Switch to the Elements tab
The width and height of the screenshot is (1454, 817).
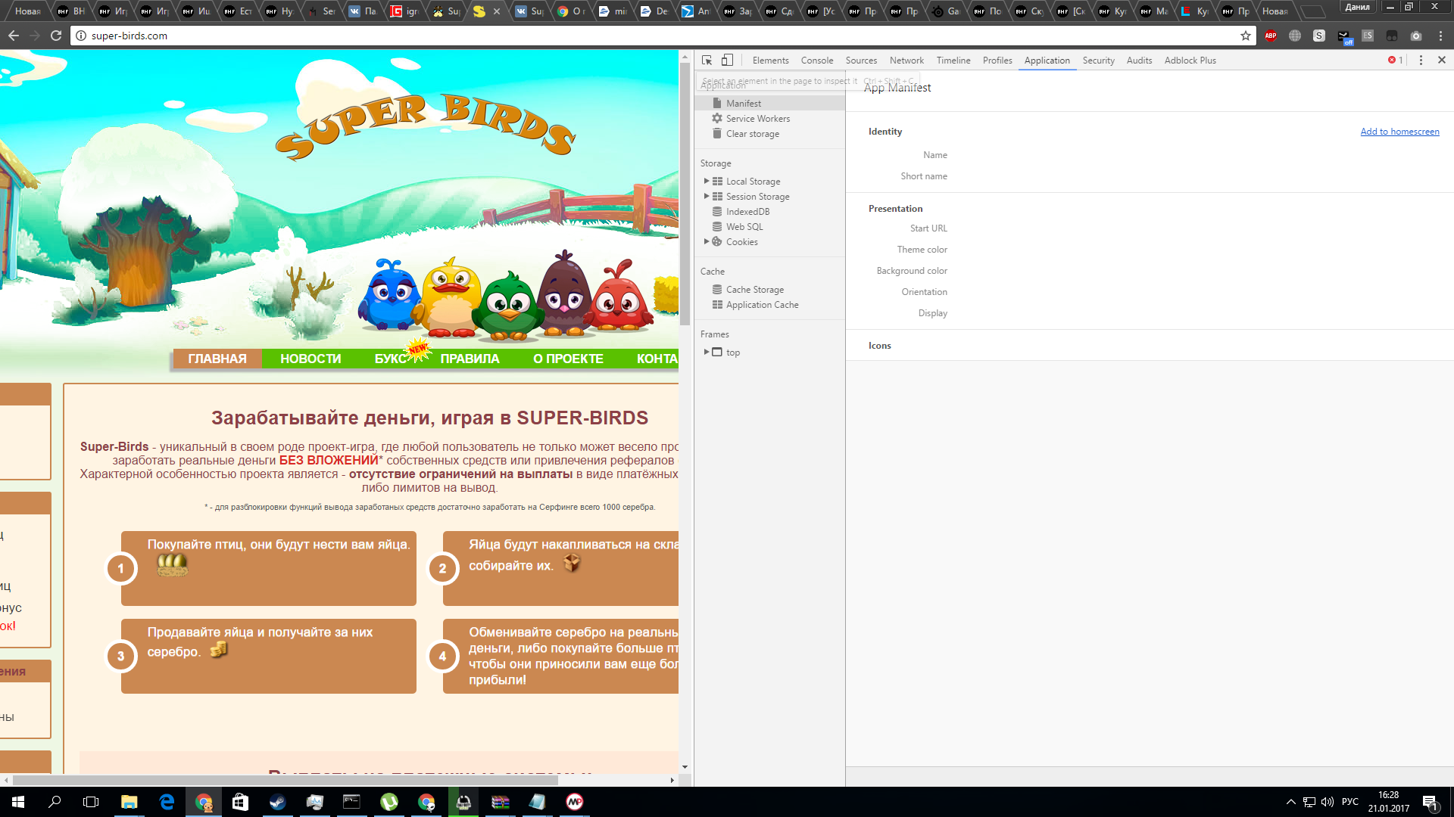pyautogui.click(x=770, y=61)
